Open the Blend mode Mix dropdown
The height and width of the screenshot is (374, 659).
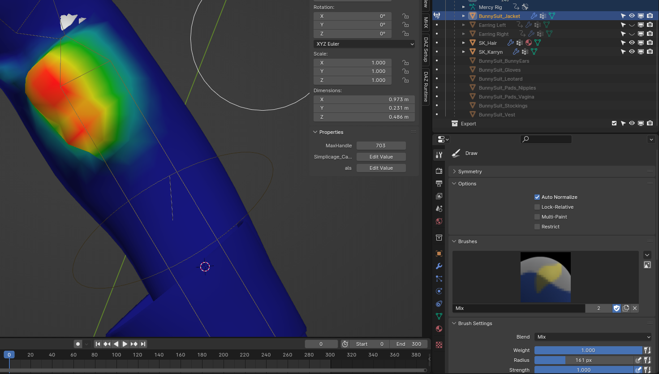(593, 337)
